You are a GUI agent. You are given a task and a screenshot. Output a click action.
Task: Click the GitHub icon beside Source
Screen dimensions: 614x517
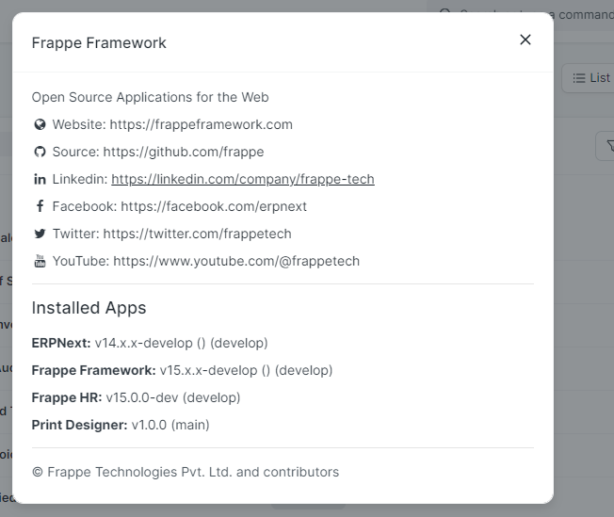click(40, 152)
